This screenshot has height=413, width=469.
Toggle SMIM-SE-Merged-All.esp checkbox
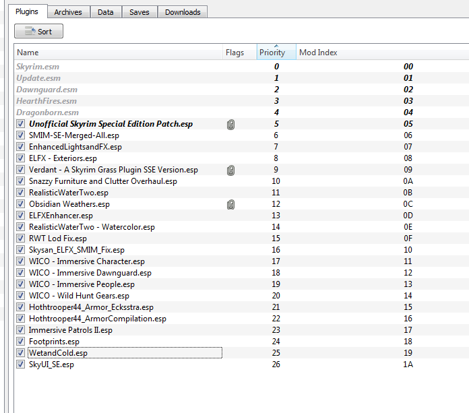(20, 135)
